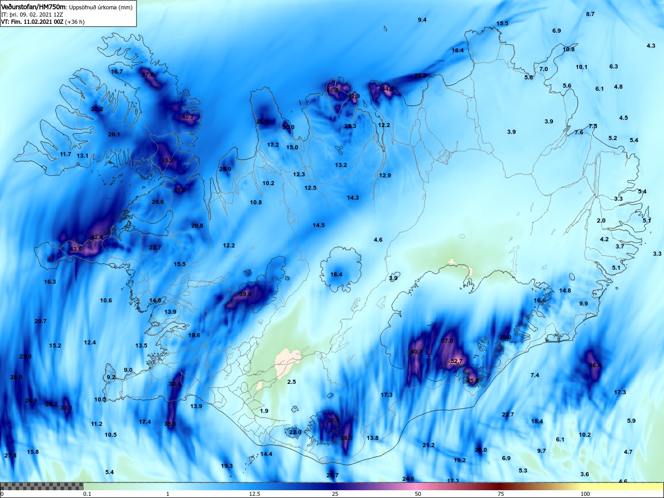Click the map value 43.0
Screen dimensions: 664x498
[x=76, y=249]
